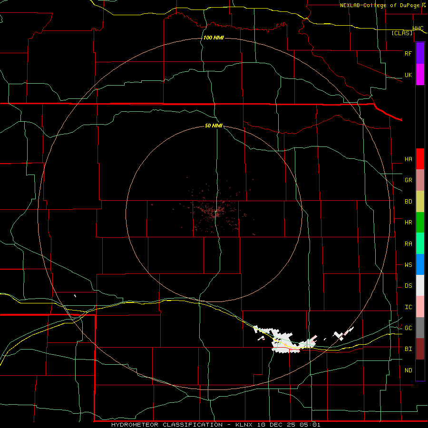Click the GC legend label

(408, 328)
